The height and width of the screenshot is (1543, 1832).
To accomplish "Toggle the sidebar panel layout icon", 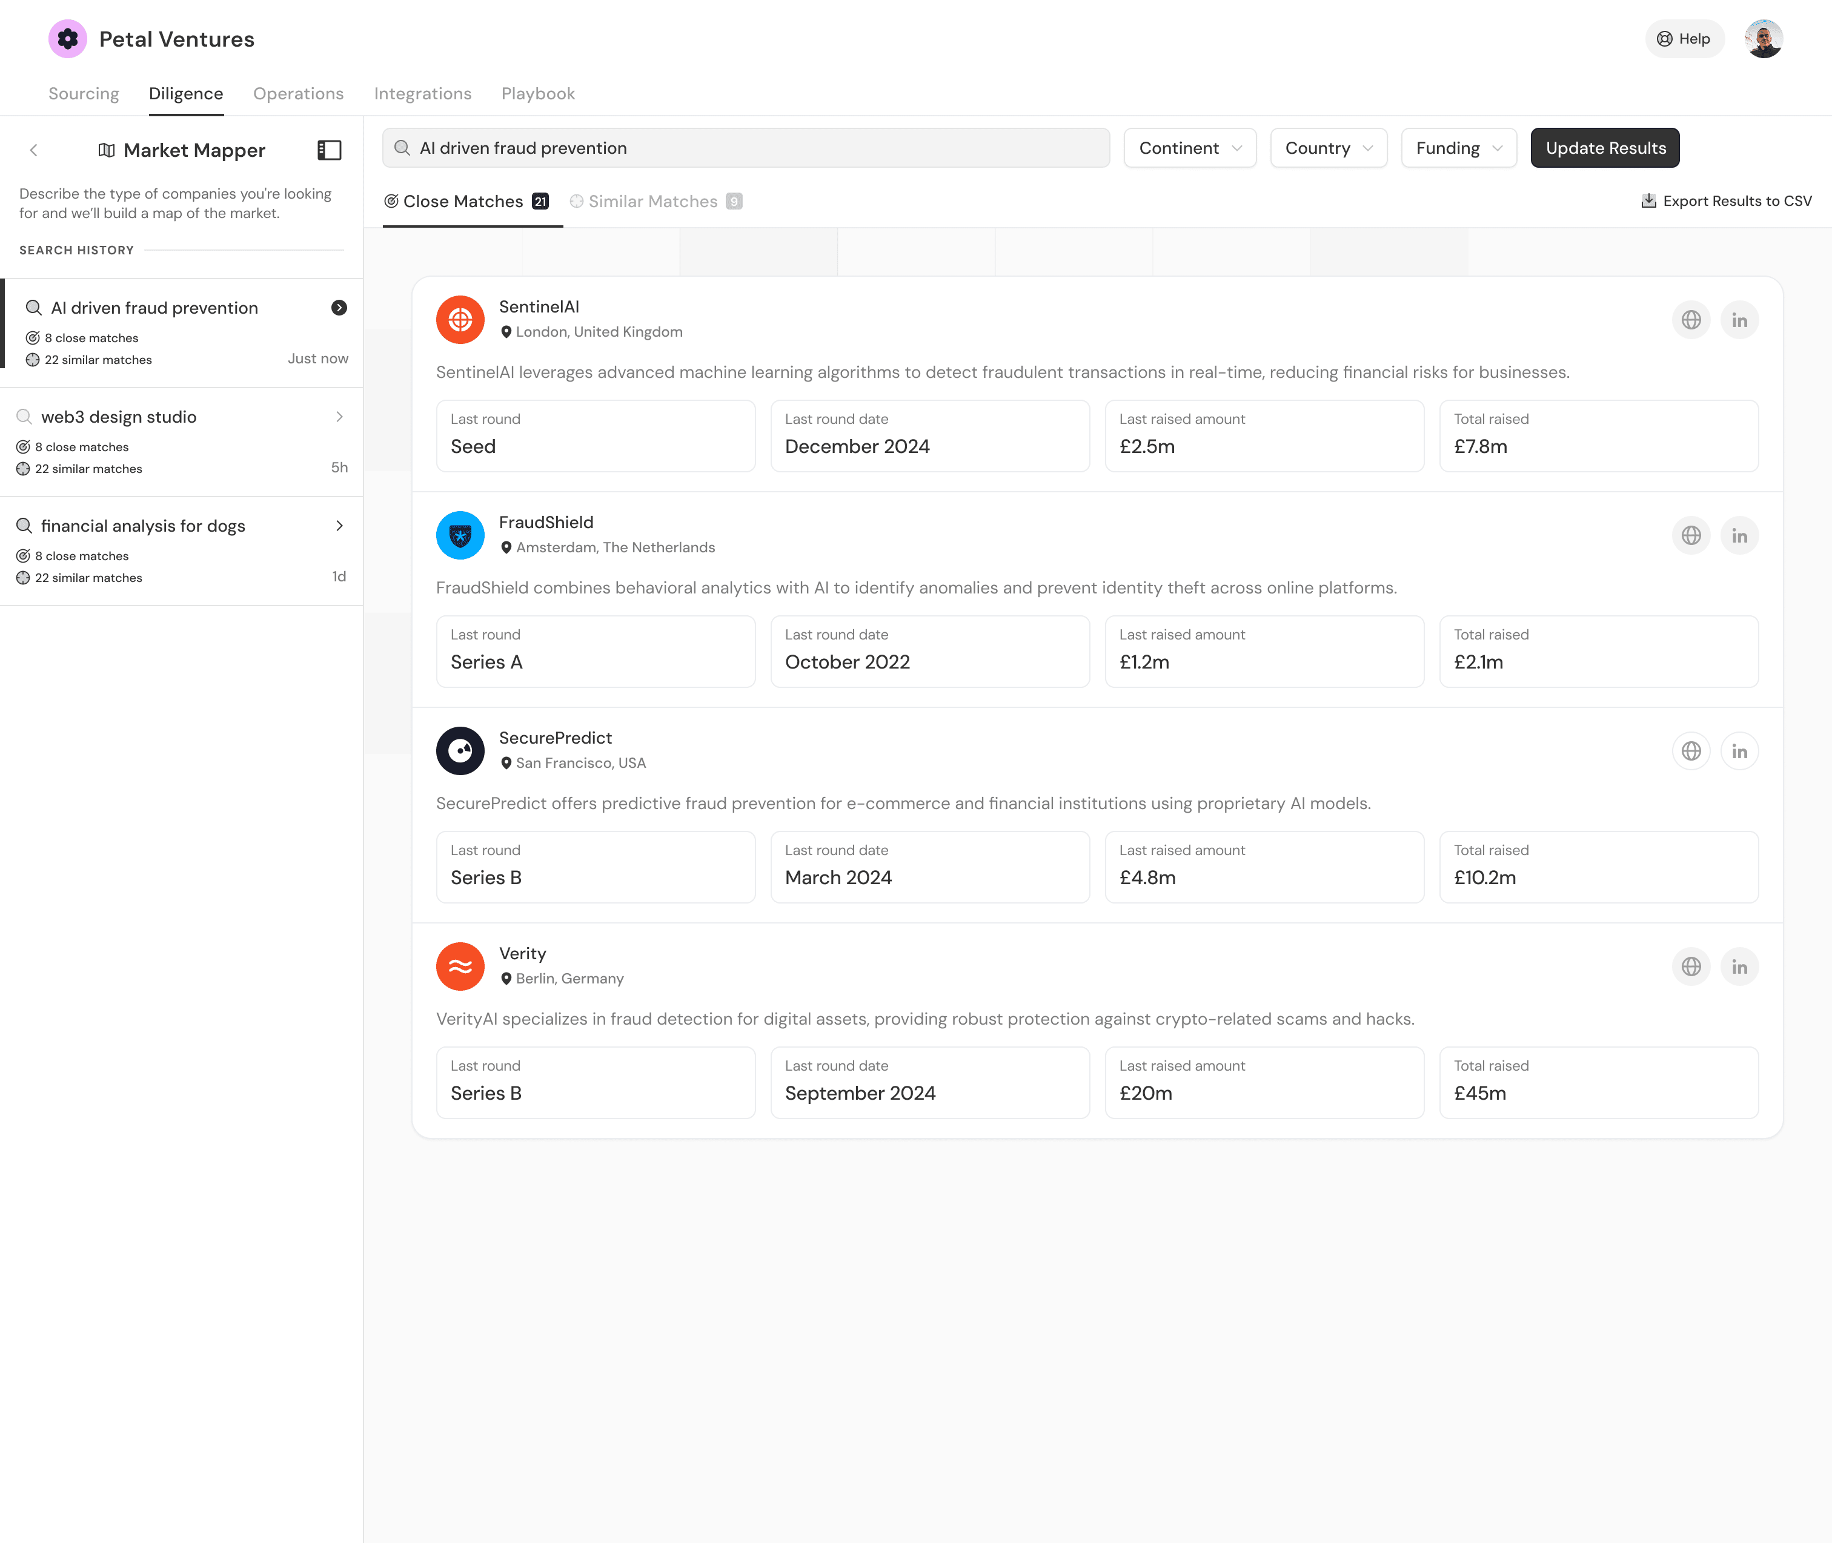I will (329, 150).
